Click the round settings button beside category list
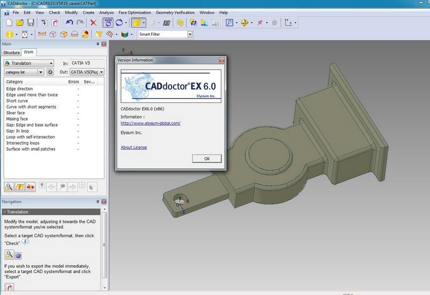Screen dimensions: 430x295 [x=50, y=72]
